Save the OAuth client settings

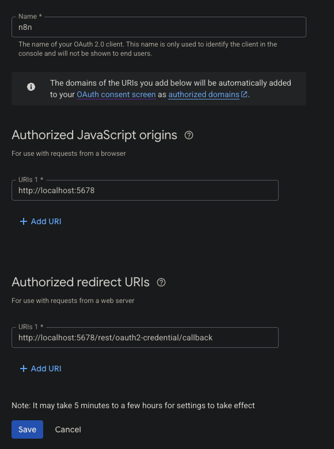(27, 429)
